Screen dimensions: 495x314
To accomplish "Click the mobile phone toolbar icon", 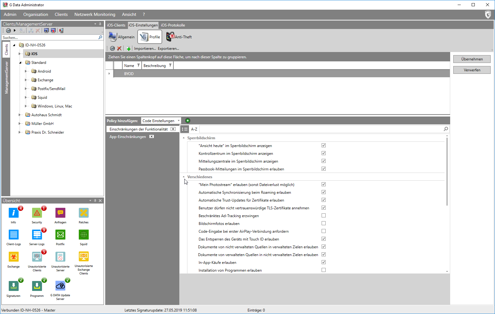I will [x=61, y=31].
